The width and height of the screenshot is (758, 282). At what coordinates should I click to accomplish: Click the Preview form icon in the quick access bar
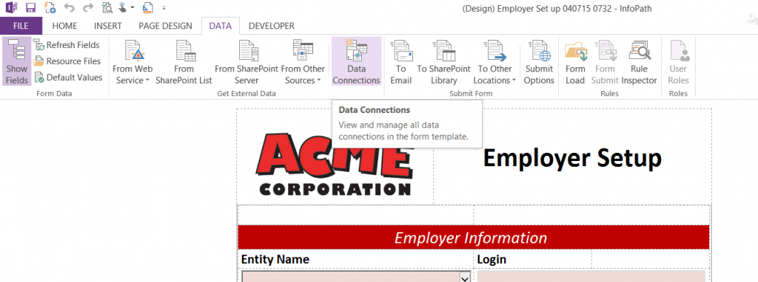(x=108, y=7)
